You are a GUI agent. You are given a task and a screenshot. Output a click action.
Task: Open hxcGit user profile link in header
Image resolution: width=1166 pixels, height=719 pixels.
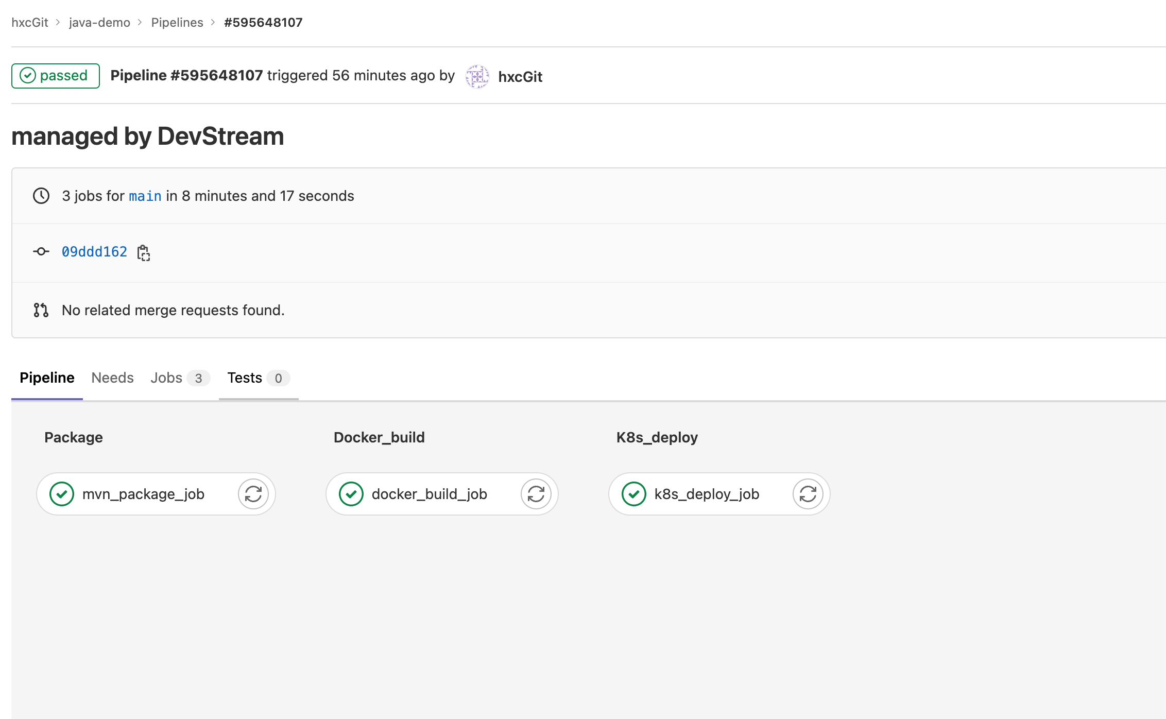tap(520, 77)
